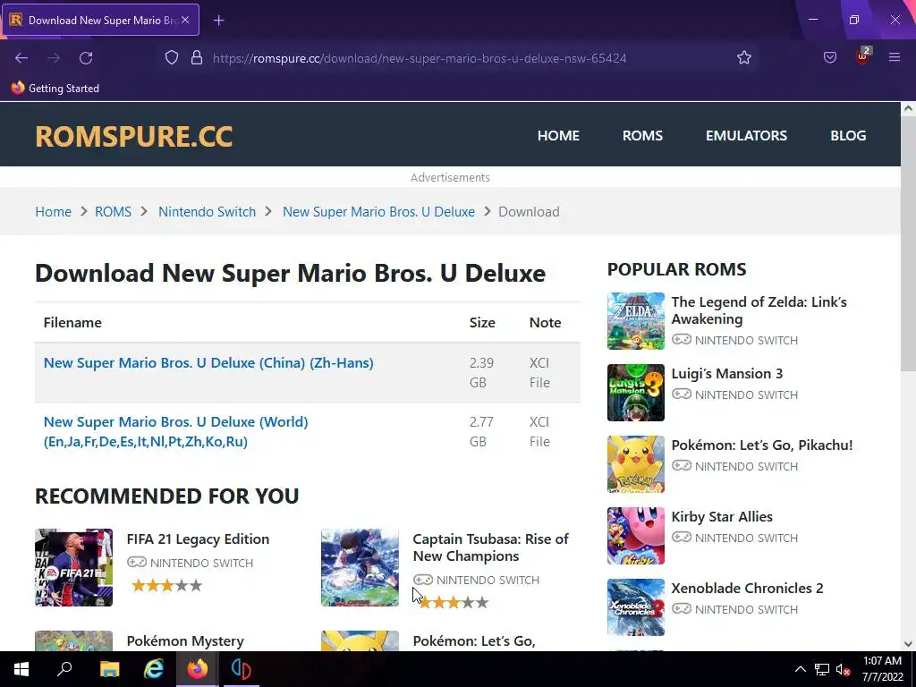The height and width of the screenshot is (687, 916).
Task: Open the Luigi's Mansion 3 cover thumbnail
Action: tap(636, 393)
